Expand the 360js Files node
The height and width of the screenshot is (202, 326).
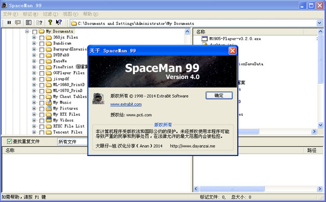[x=34, y=37]
